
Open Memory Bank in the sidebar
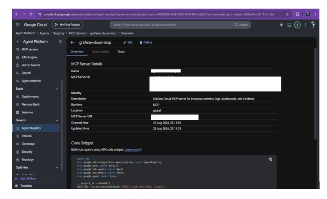pyautogui.click(x=30, y=105)
